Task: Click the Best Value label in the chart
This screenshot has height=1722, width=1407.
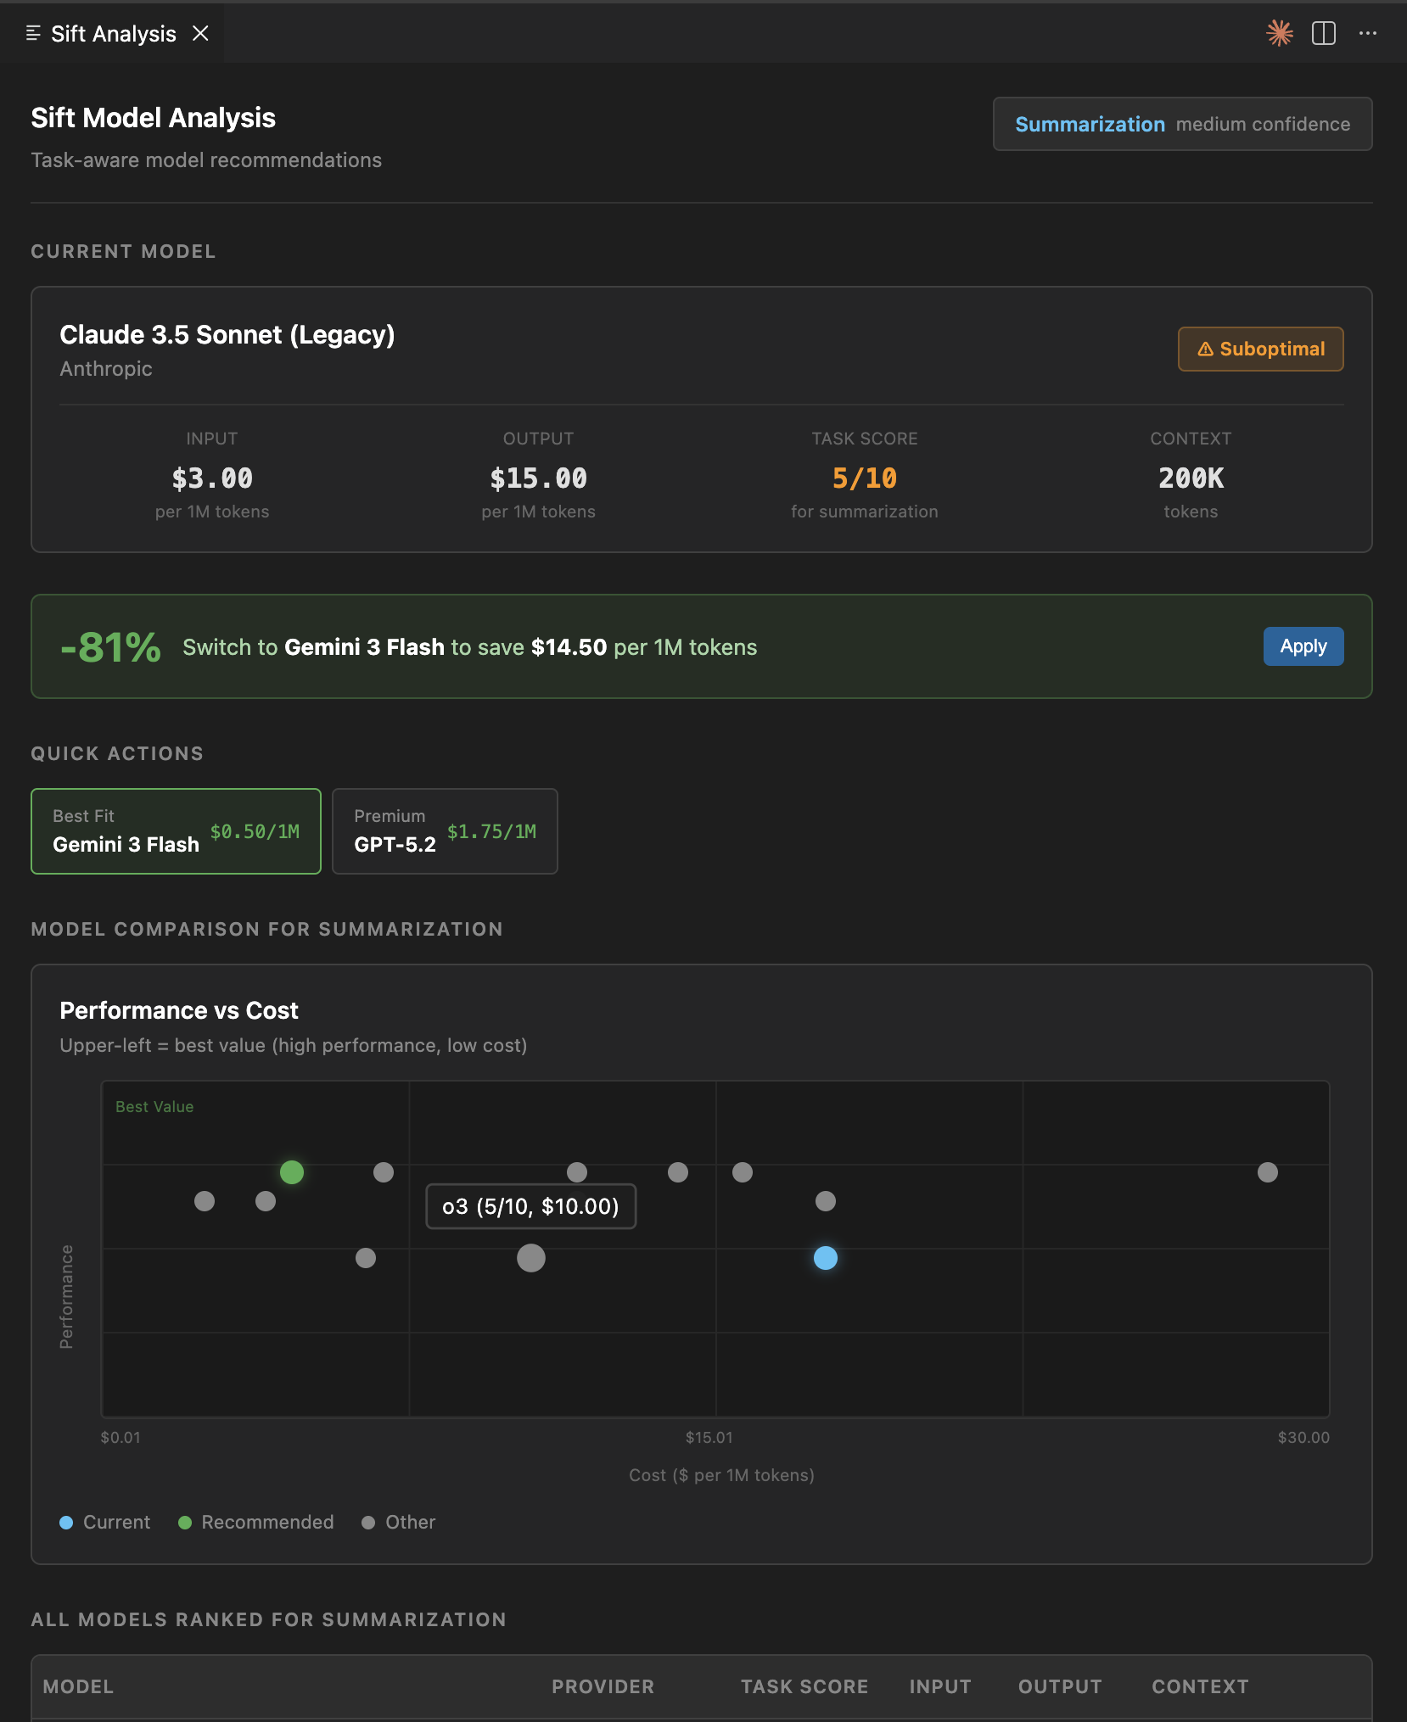Action: pos(154,1107)
